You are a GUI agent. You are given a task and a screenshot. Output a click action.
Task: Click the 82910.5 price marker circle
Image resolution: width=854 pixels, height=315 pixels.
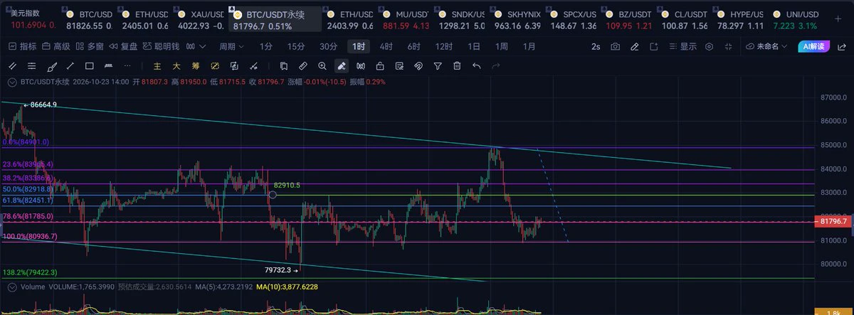[273, 194]
